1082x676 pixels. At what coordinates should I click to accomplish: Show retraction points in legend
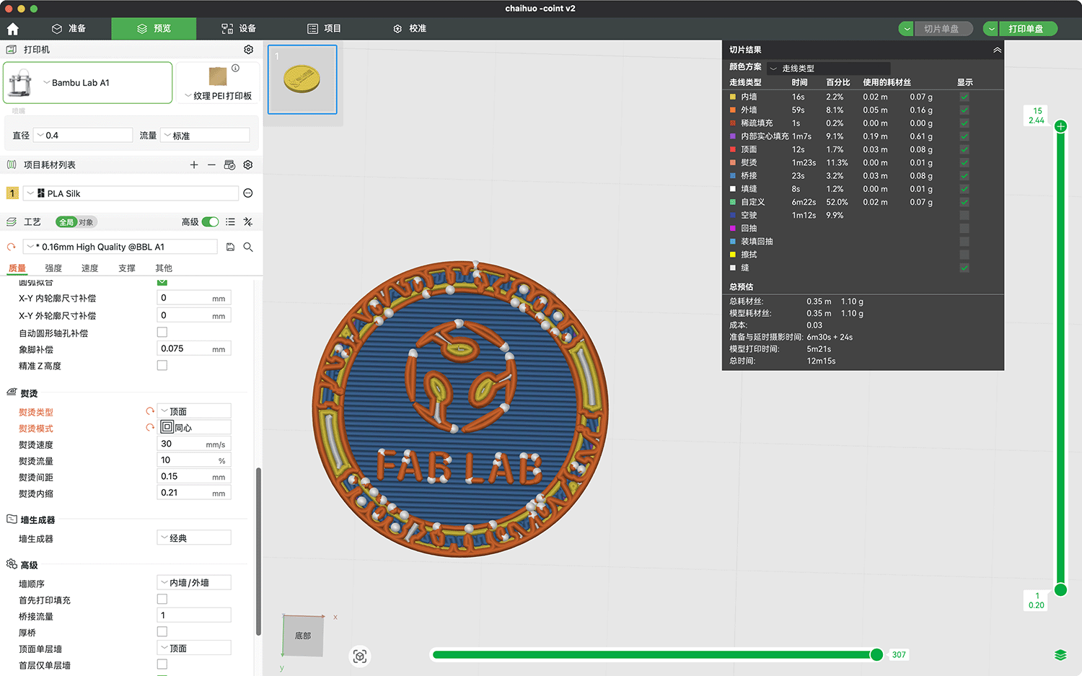coord(964,228)
